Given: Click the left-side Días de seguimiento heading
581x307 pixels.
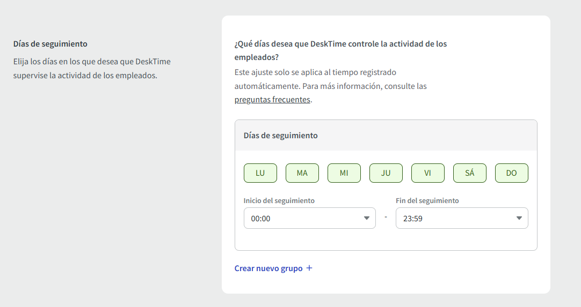Looking at the screenshot, I should point(50,44).
